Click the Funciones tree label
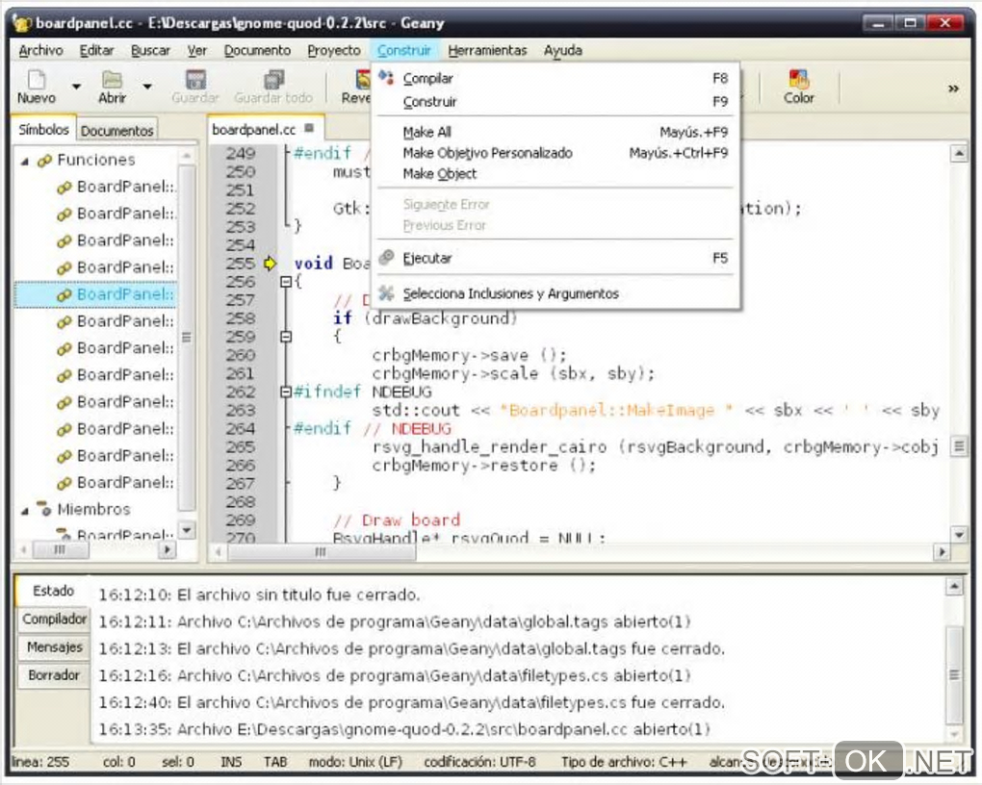 tap(96, 161)
